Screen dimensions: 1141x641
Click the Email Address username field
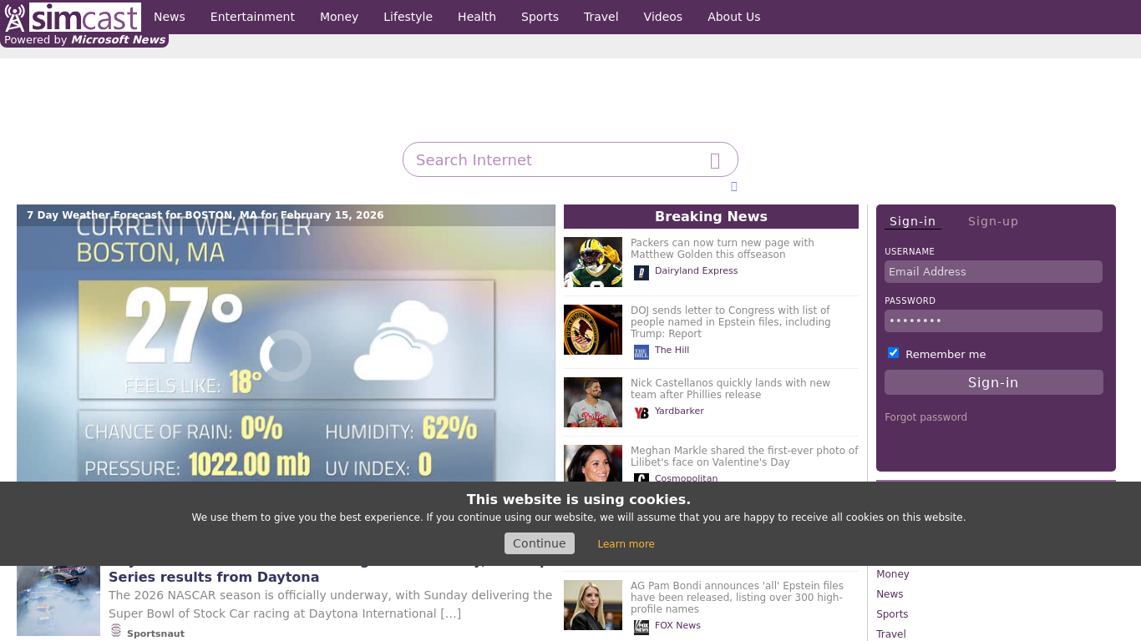(992, 272)
